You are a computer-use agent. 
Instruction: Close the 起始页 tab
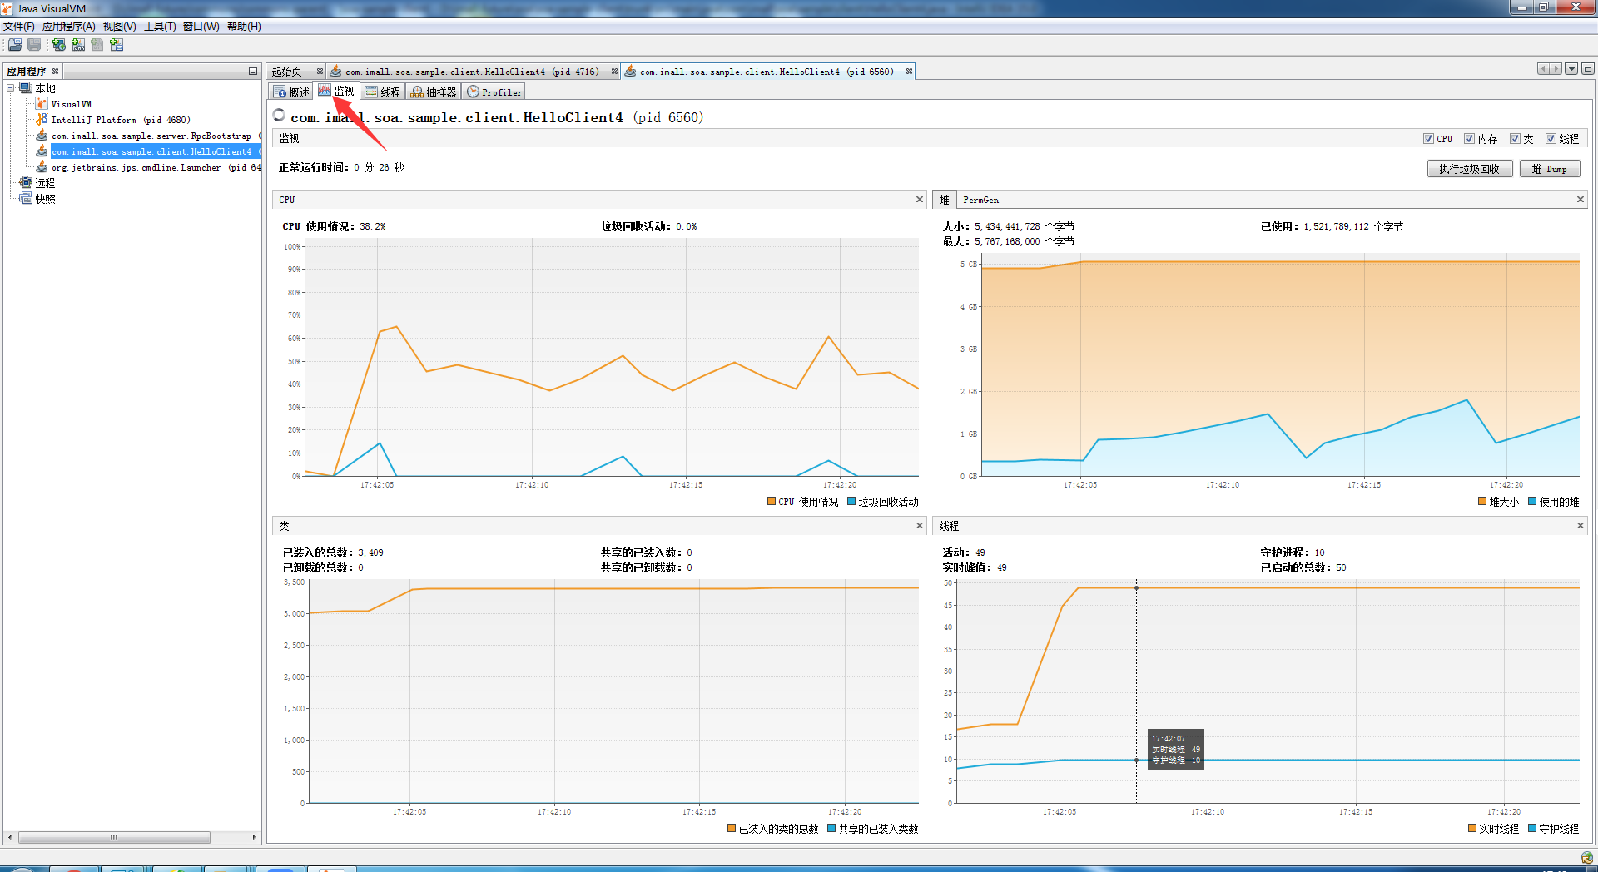pos(320,72)
